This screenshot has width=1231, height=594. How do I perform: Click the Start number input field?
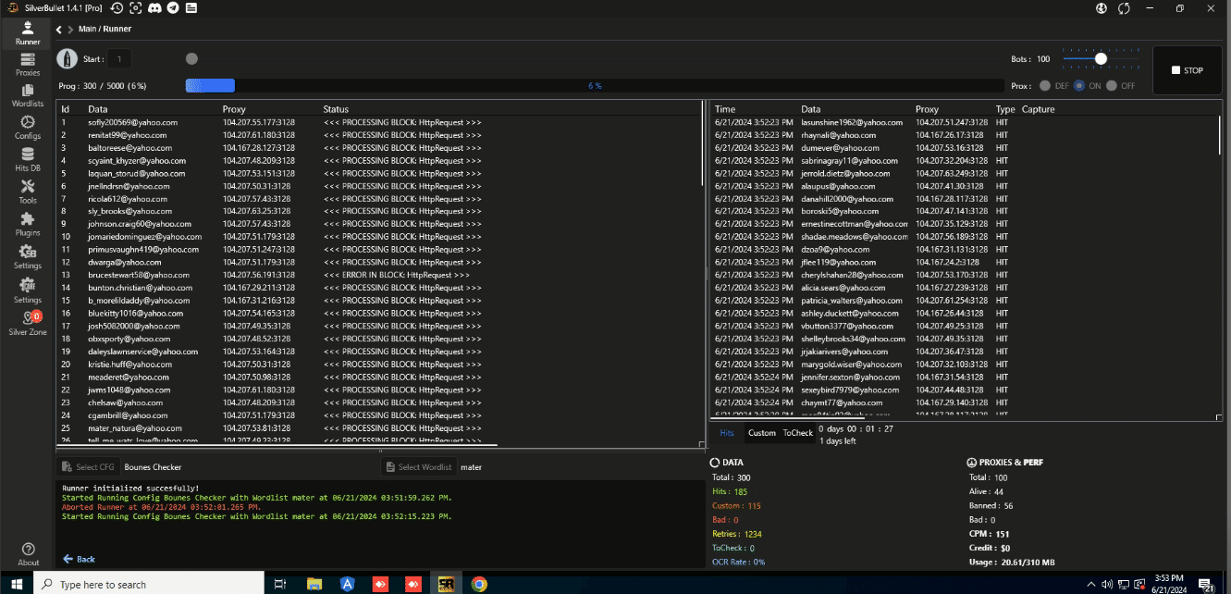coord(118,58)
